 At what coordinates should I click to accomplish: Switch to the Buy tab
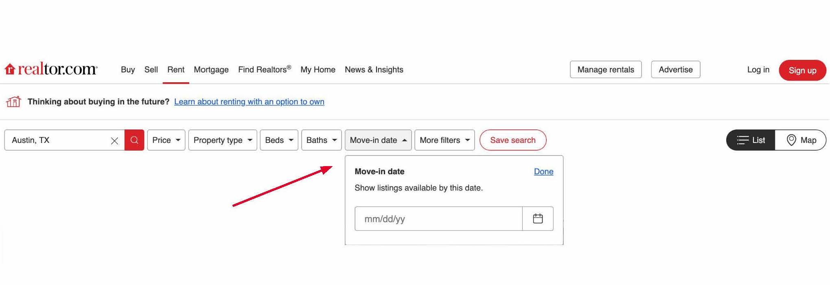click(127, 70)
